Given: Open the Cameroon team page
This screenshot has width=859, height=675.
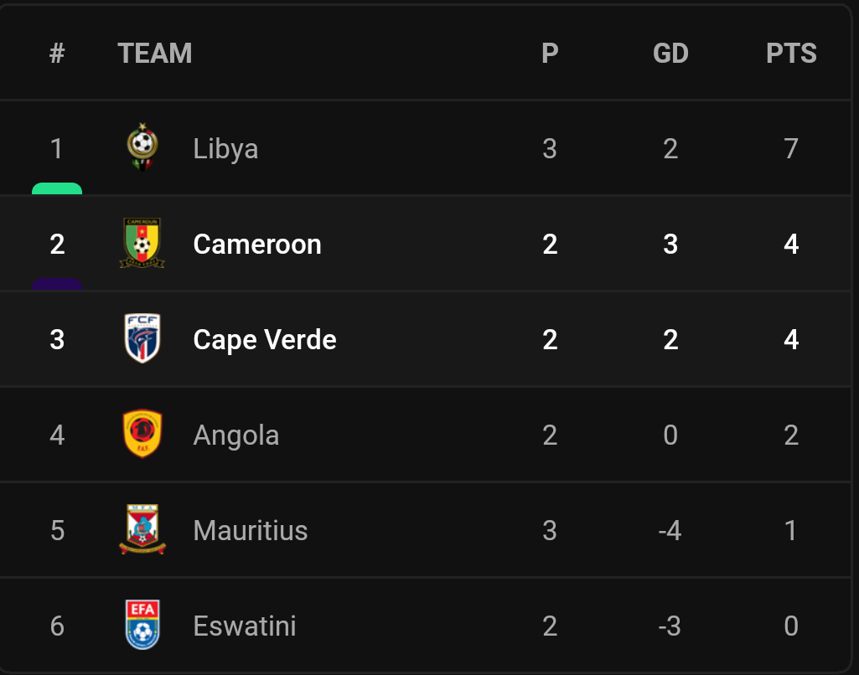Looking at the screenshot, I should click(257, 244).
